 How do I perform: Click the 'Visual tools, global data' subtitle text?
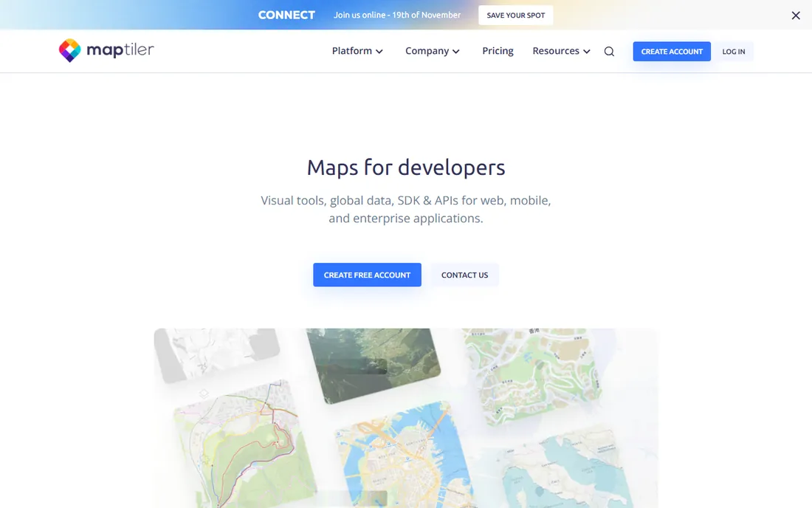[x=406, y=209]
